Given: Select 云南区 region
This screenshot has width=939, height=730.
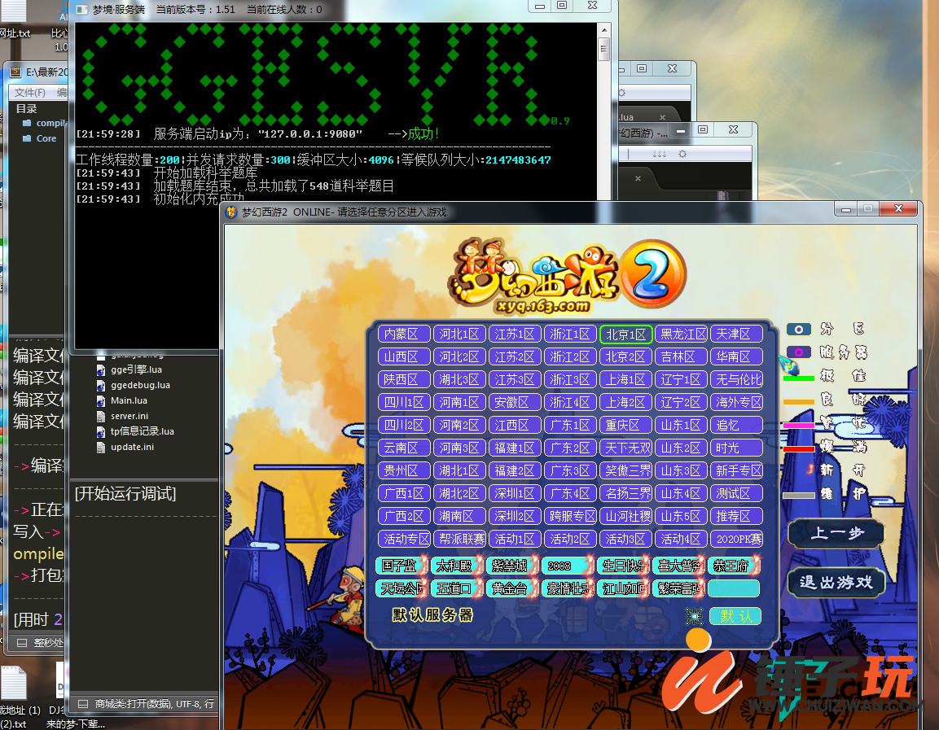Looking at the screenshot, I should pyautogui.click(x=404, y=448).
